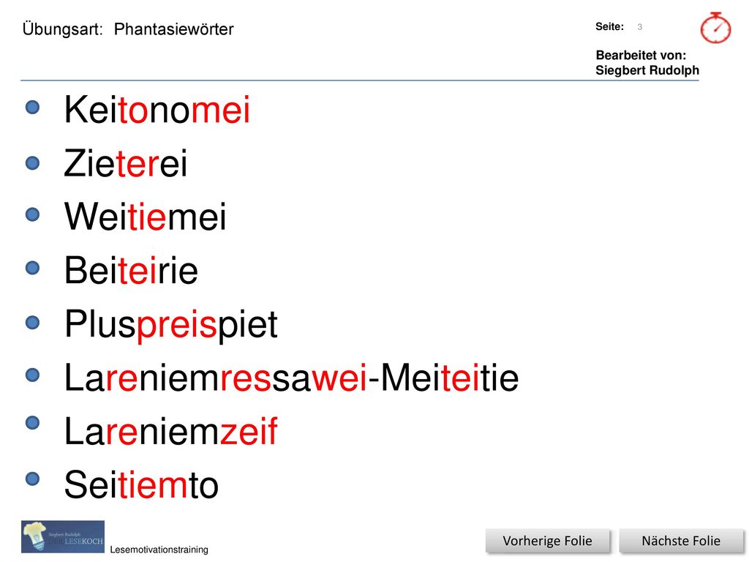Click the word Seitiemto

[141, 484]
